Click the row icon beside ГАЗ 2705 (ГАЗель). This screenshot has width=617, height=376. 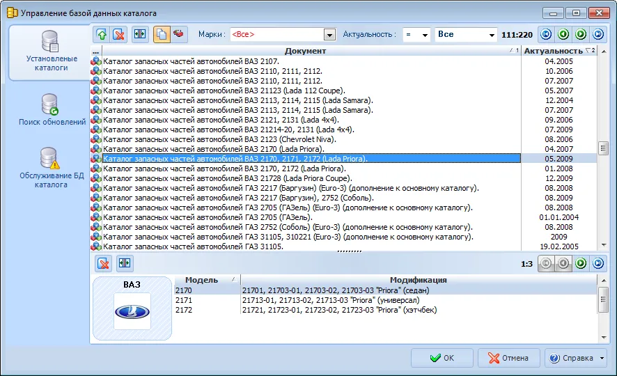(x=96, y=217)
